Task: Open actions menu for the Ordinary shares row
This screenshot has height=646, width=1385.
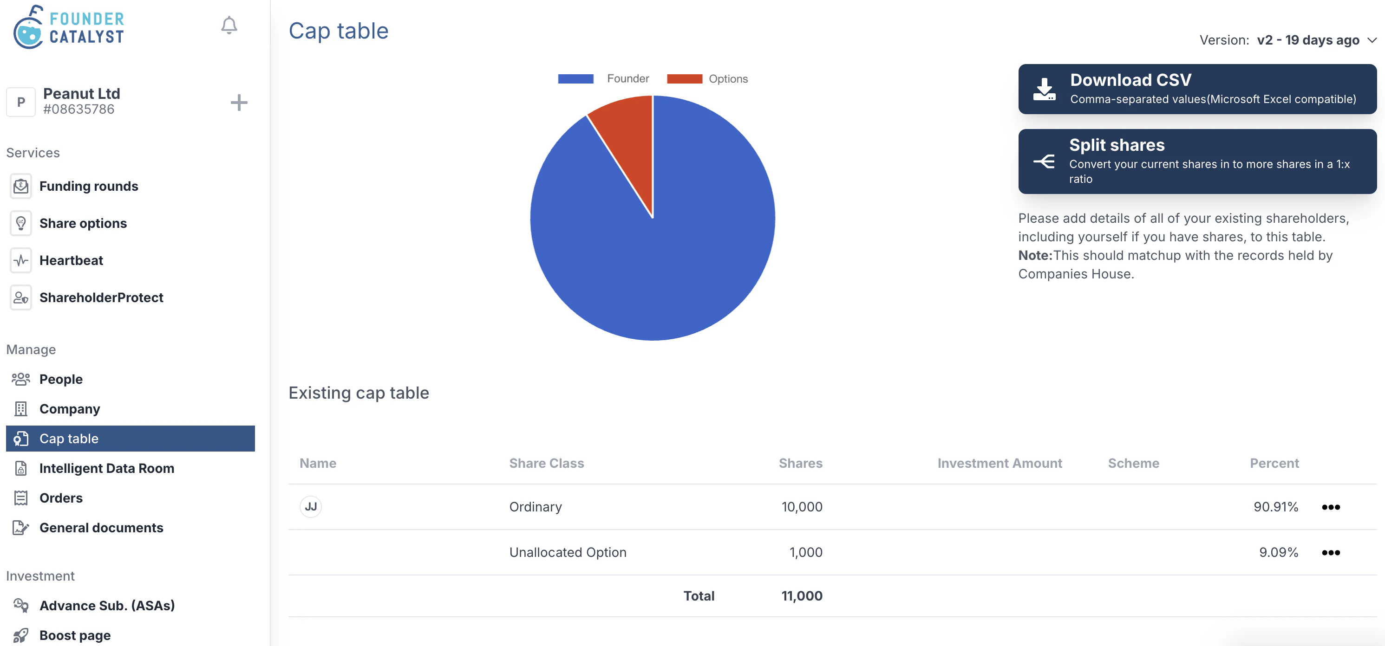Action: (x=1331, y=507)
